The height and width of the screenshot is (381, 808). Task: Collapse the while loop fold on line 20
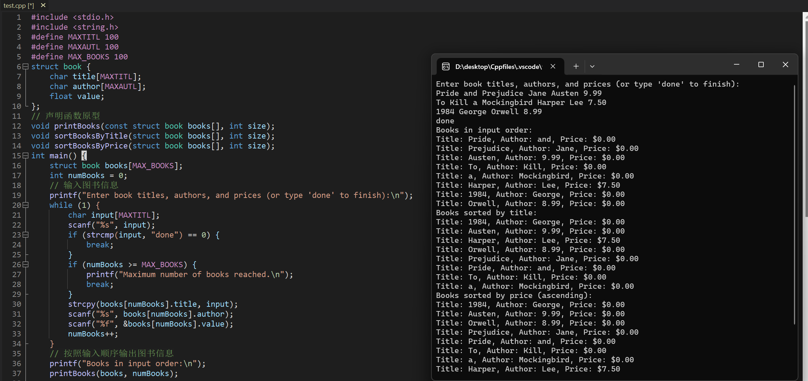[x=26, y=205]
